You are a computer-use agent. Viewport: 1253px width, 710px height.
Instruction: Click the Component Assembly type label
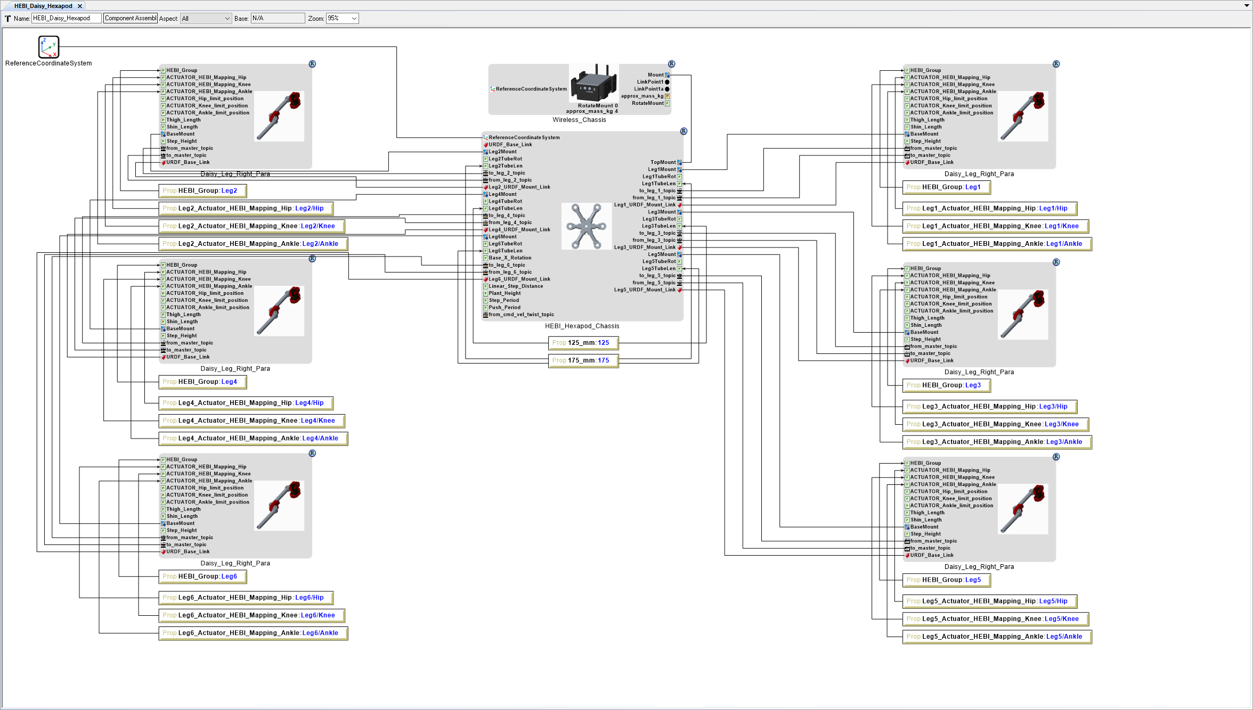(130, 18)
